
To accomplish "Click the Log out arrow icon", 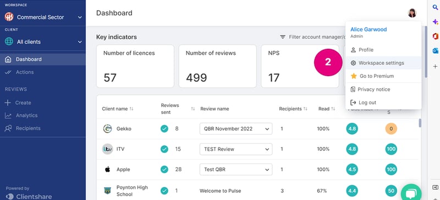I will (353, 102).
